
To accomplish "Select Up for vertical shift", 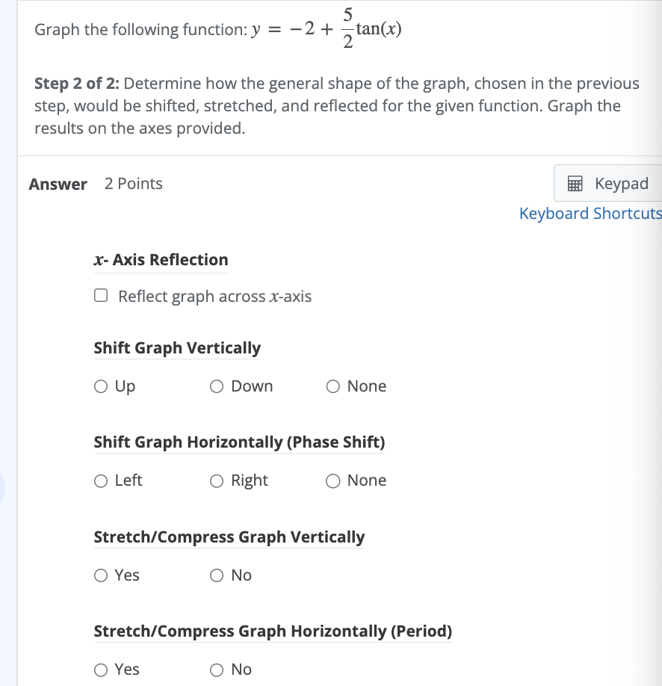I will click(101, 386).
